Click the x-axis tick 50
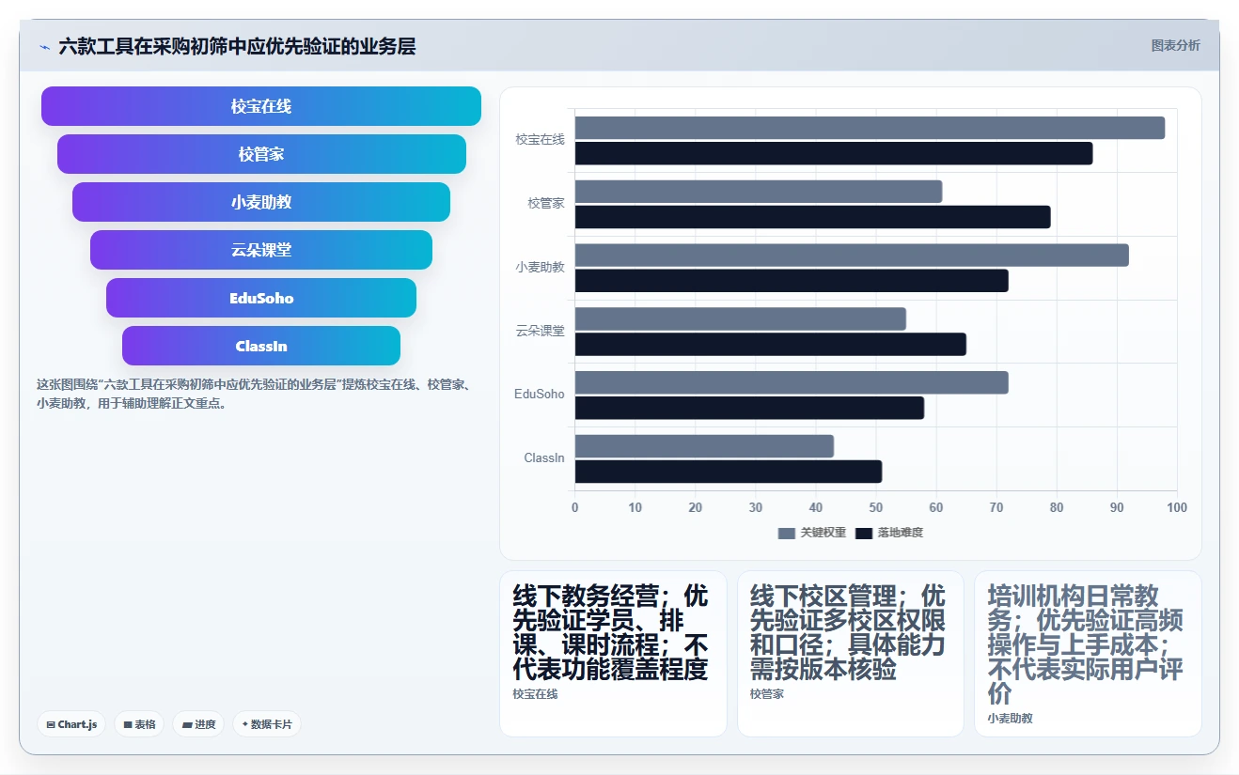Screen dimensions: 1239x775 pos(876,507)
